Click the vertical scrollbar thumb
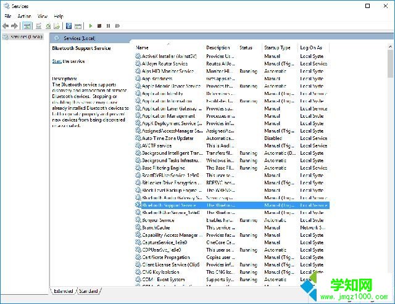395x304 pixels. coord(390,64)
